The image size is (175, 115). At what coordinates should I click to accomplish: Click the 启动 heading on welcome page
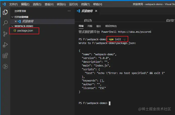(x=88, y=20)
